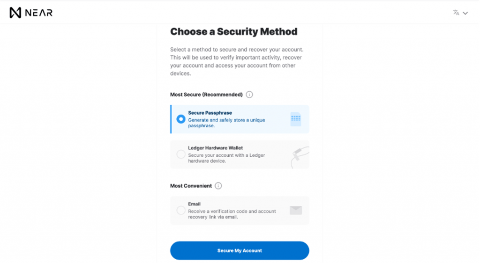The height and width of the screenshot is (263, 480).
Task: Open info tooltip beside Most Convenient
Action: (218, 186)
